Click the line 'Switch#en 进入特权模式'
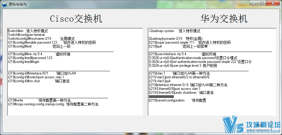This screenshot has height=135, width=282. (x=28, y=31)
